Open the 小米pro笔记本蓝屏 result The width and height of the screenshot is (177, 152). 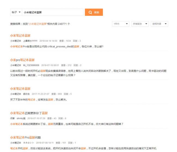pos(22,60)
